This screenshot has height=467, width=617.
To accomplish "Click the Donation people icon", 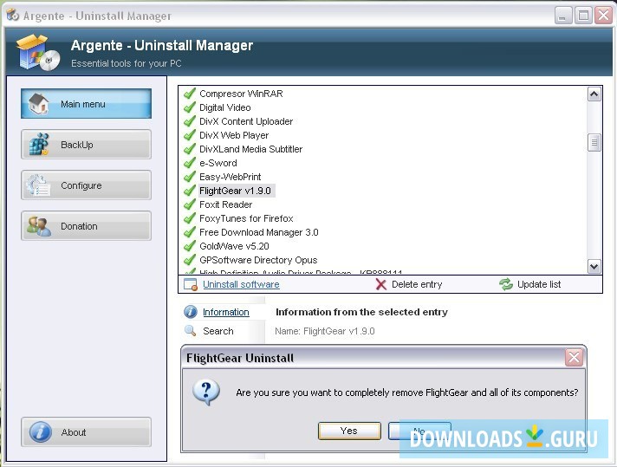I will pyautogui.click(x=38, y=226).
